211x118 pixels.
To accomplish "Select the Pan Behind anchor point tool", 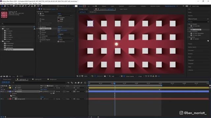I will (x=17, y=6).
